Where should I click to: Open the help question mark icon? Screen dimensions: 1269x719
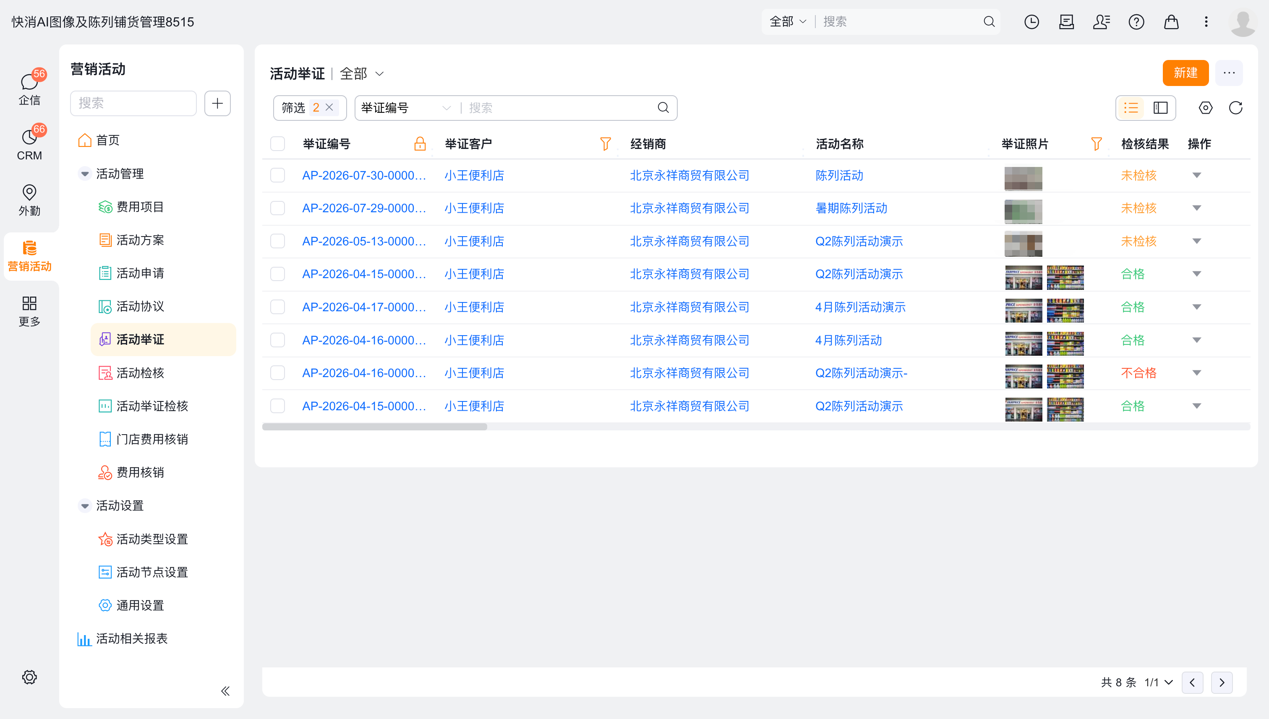coord(1137,22)
